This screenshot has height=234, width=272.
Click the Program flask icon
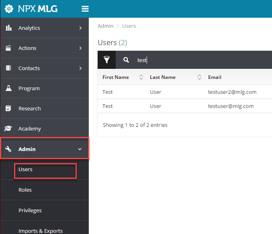[x=8, y=88]
